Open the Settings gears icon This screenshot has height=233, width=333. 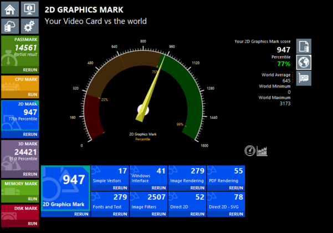tap(29, 26)
